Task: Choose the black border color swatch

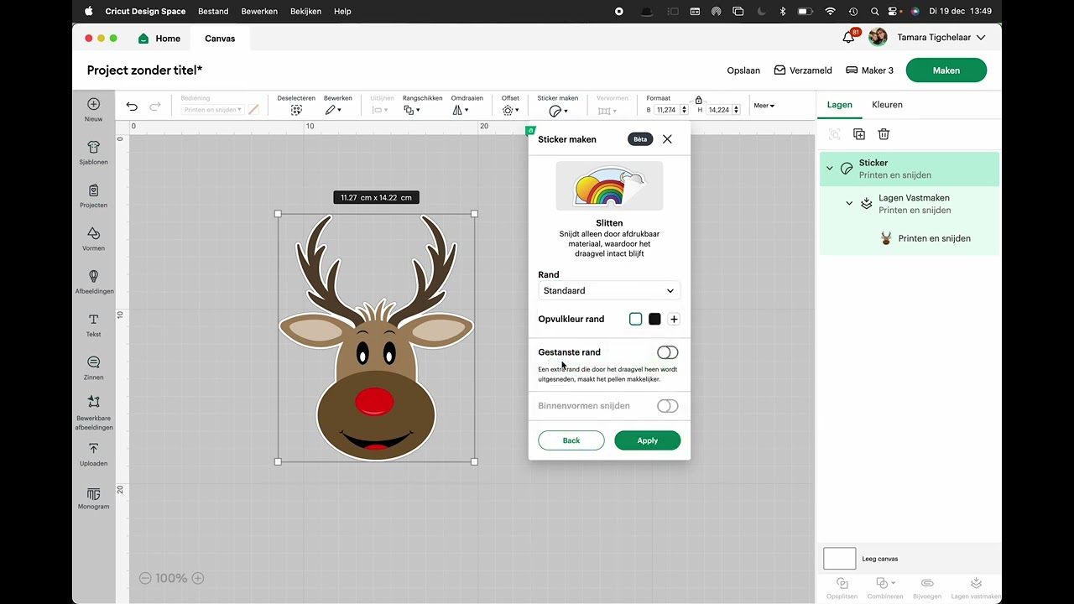Action: [654, 319]
